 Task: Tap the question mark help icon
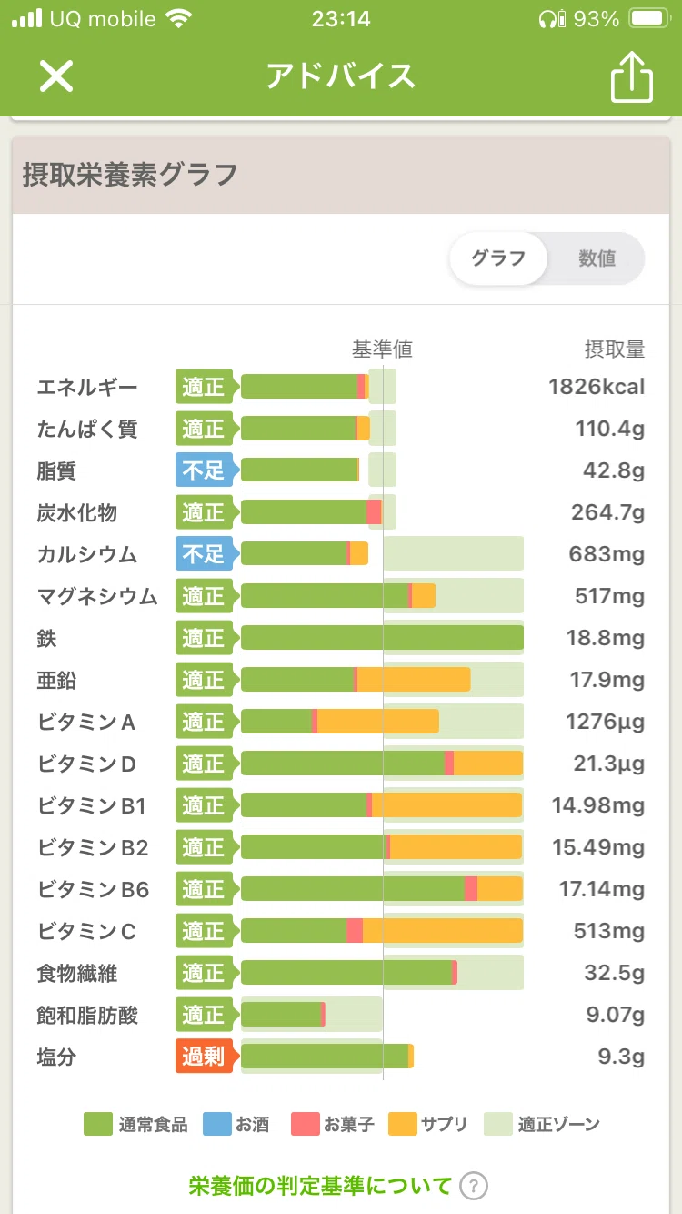[474, 1186]
